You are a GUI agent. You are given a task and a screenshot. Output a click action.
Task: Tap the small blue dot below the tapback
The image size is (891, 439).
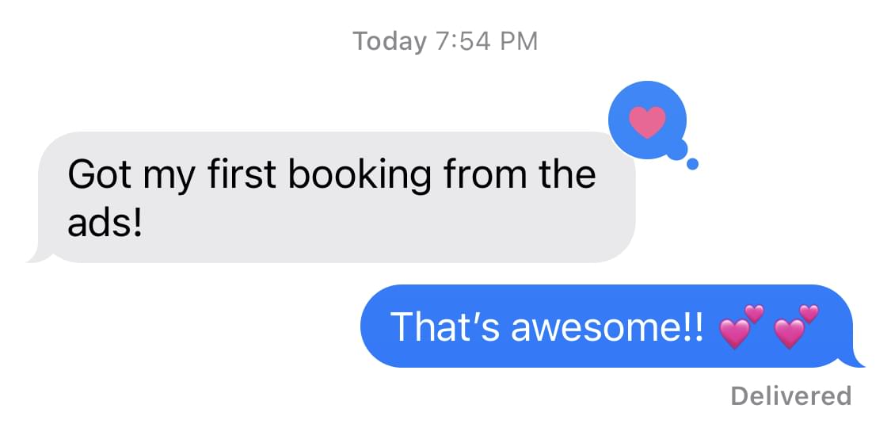(x=692, y=164)
